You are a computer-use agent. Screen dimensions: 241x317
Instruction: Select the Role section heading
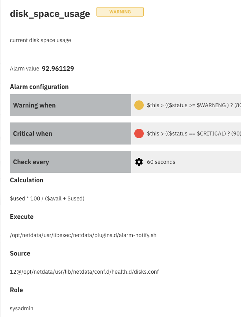coord(17,290)
